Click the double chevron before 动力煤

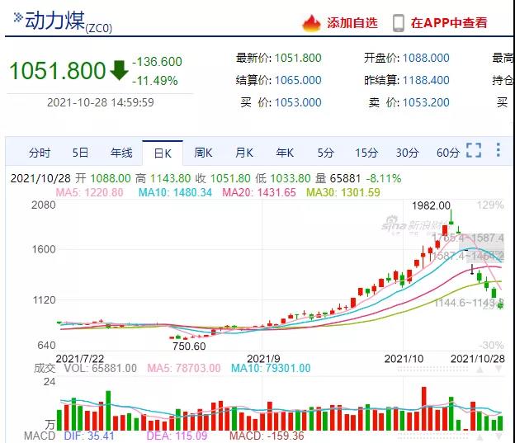(17, 16)
